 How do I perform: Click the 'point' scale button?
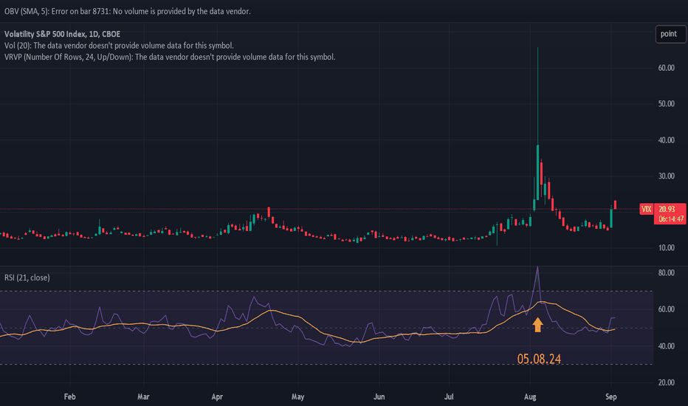pyautogui.click(x=670, y=34)
